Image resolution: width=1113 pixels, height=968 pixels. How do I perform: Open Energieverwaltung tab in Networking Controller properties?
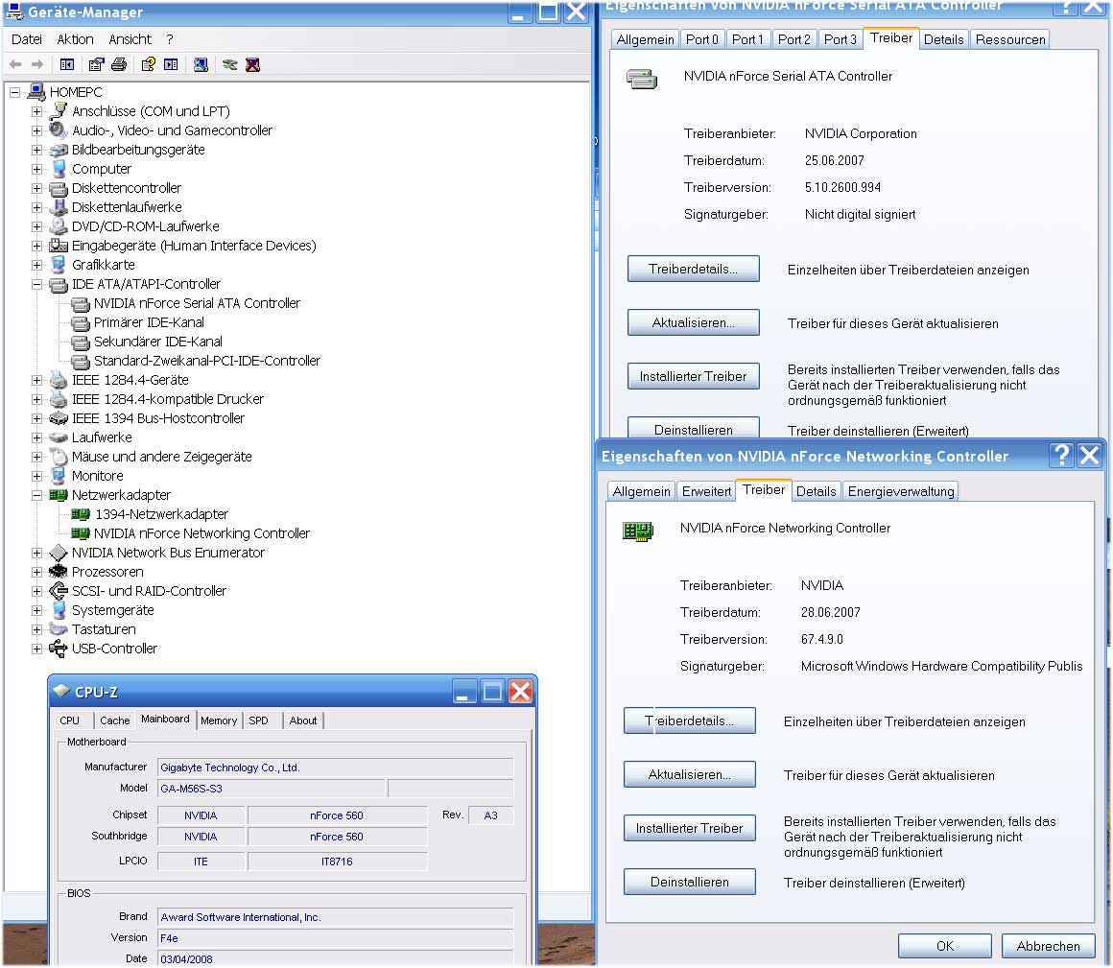pyautogui.click(x=901, y=491)
